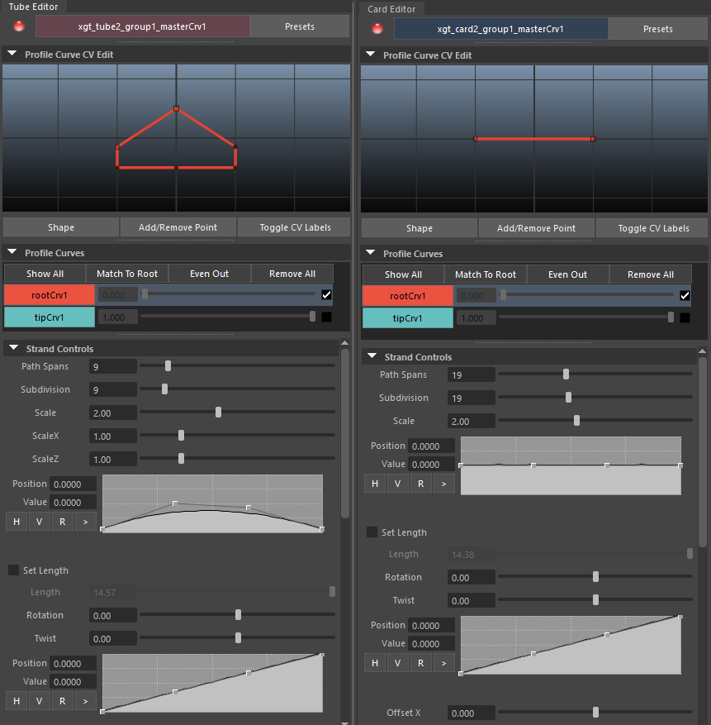Enable Set Length checkbox in Tube Editor
The height and width of the screenshot is (725, 711).
click(14, 570)
